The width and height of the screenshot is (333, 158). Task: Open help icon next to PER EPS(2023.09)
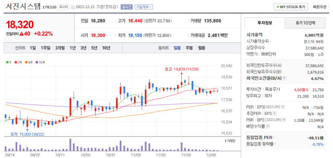[x=283, y=107]
